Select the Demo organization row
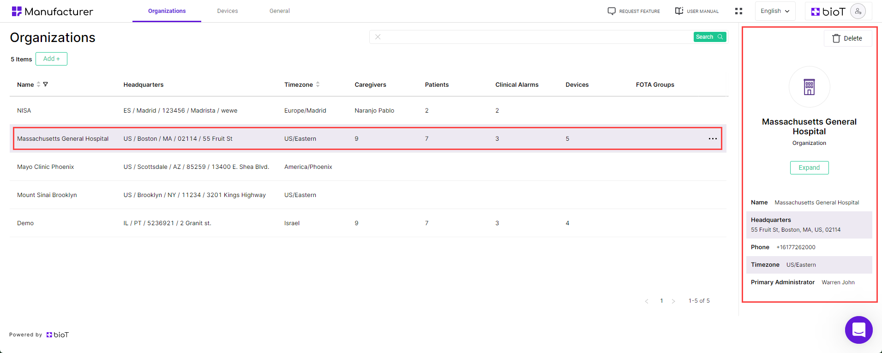The image size is (882, 353). coord(368,223)
